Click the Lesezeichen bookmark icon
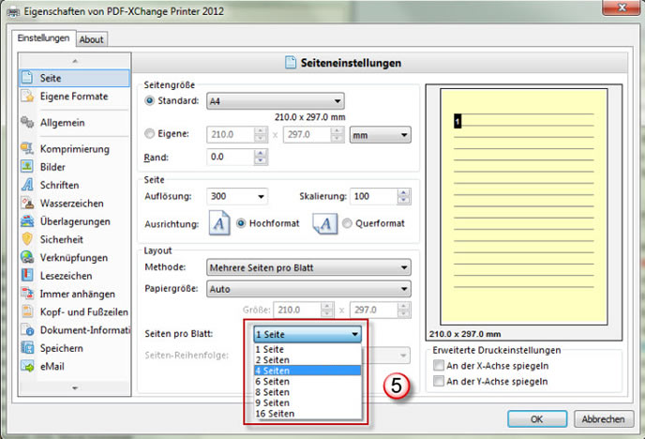This screenshot has height=439, width=645. (27, 275)
